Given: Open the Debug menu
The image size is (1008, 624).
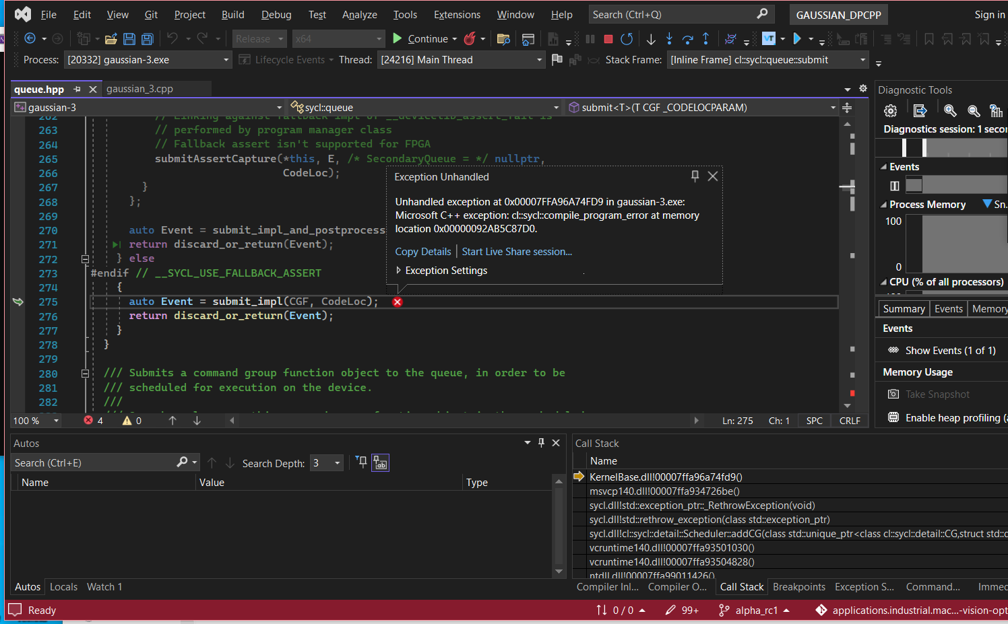Looking at the screenshot, I should click(x=276, y=14).
